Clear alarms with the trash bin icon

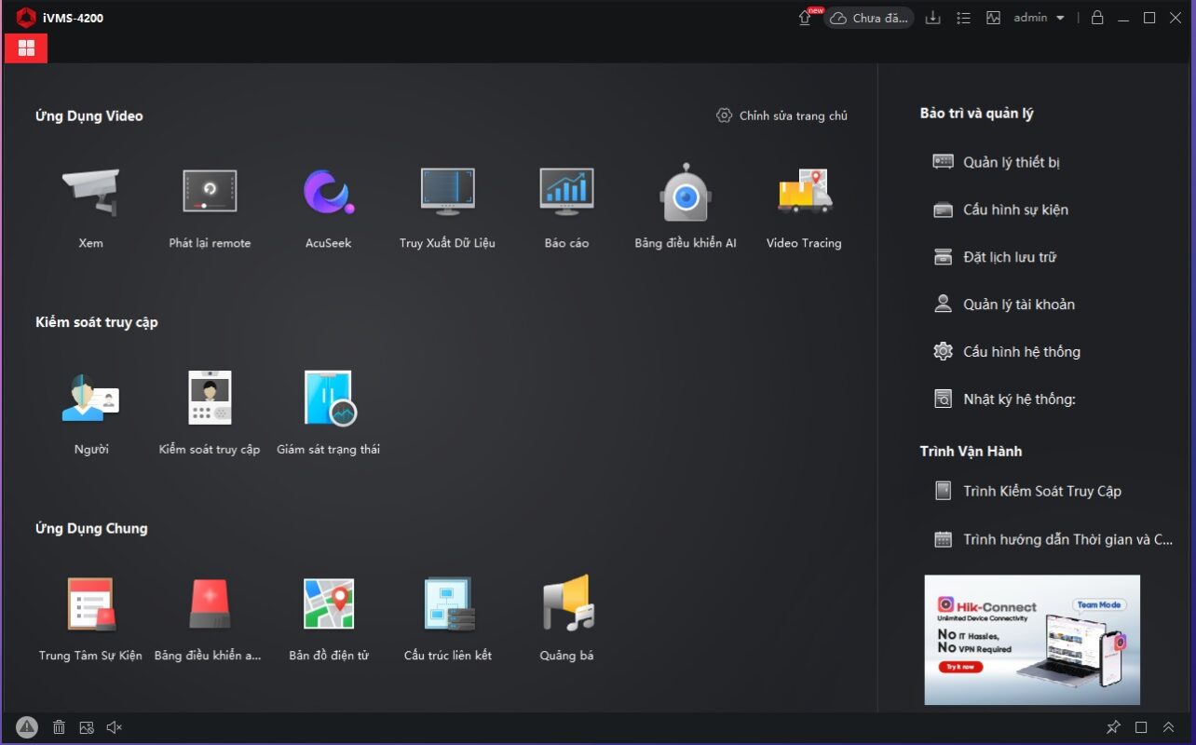59,727
